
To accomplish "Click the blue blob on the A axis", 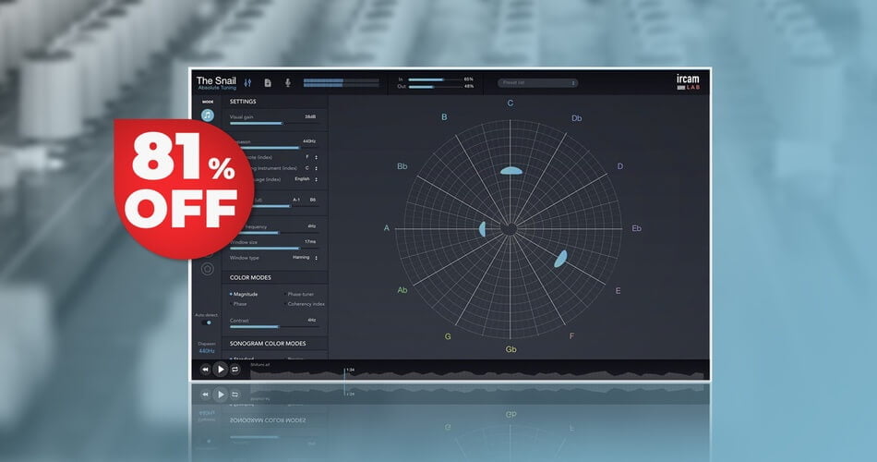I will click(483, 229).
